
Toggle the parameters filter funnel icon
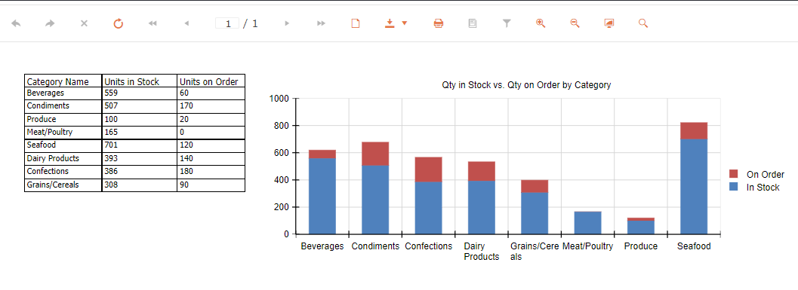click(x=507, y=23)
